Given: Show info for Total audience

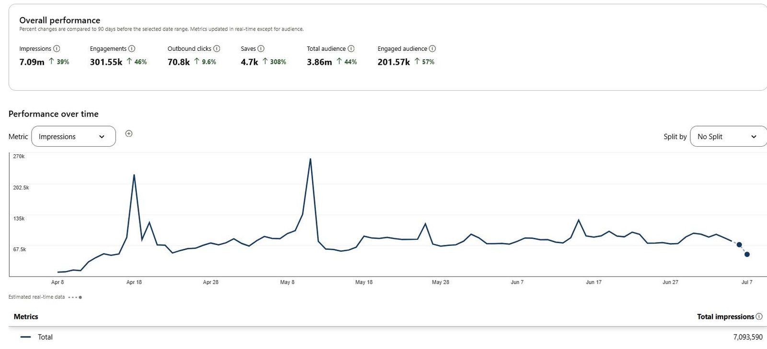Looking at the screenshot, I should (x=351, y=48).
